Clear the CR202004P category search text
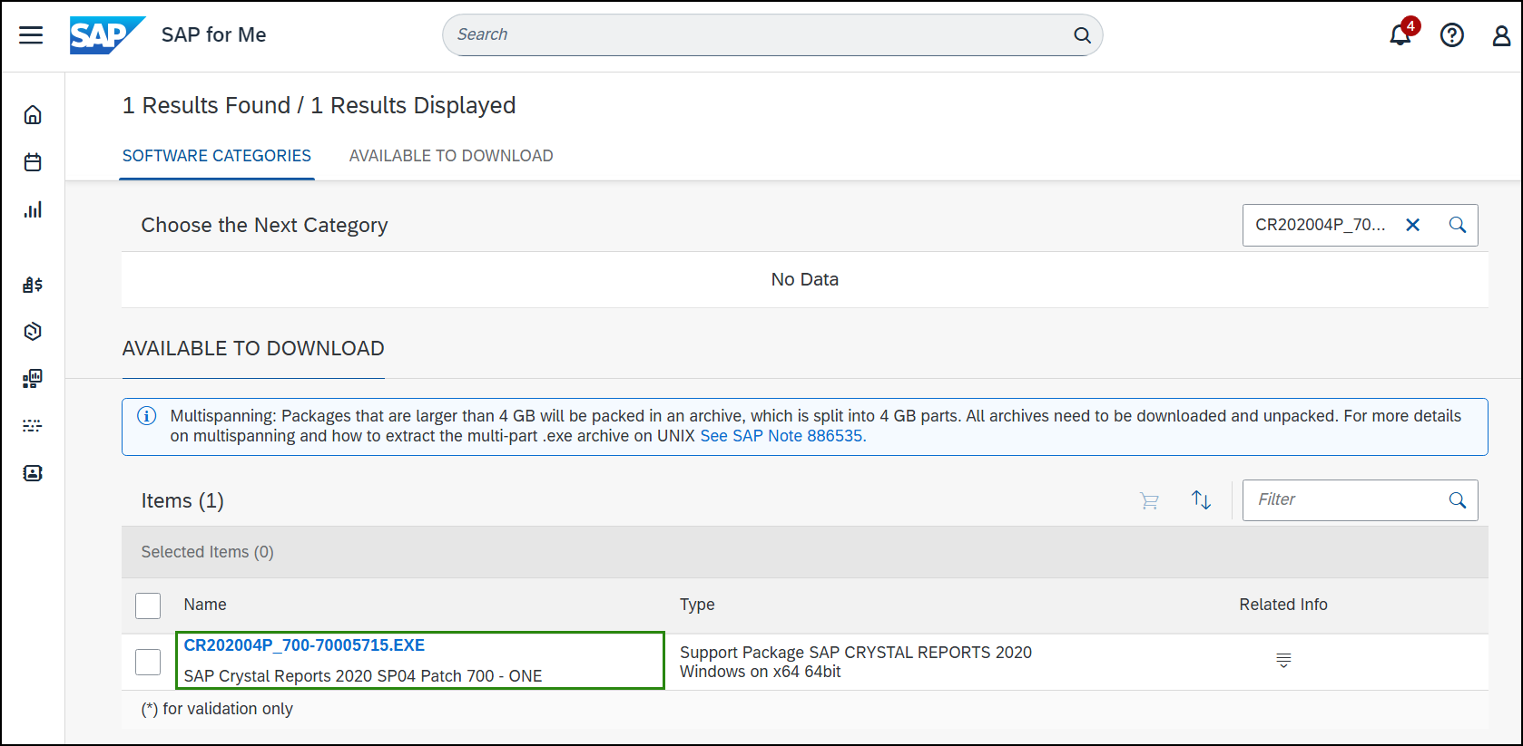The height and width of the screenshot is (746, 1523). (1413, 225)
